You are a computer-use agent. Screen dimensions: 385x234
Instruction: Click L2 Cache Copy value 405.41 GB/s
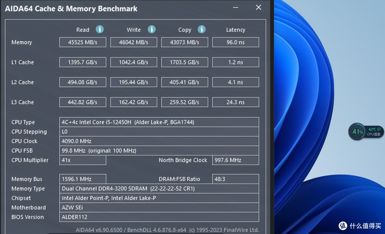(x=185, y=82)
